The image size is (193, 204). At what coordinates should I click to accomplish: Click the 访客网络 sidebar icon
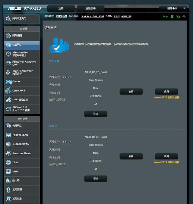8,45
